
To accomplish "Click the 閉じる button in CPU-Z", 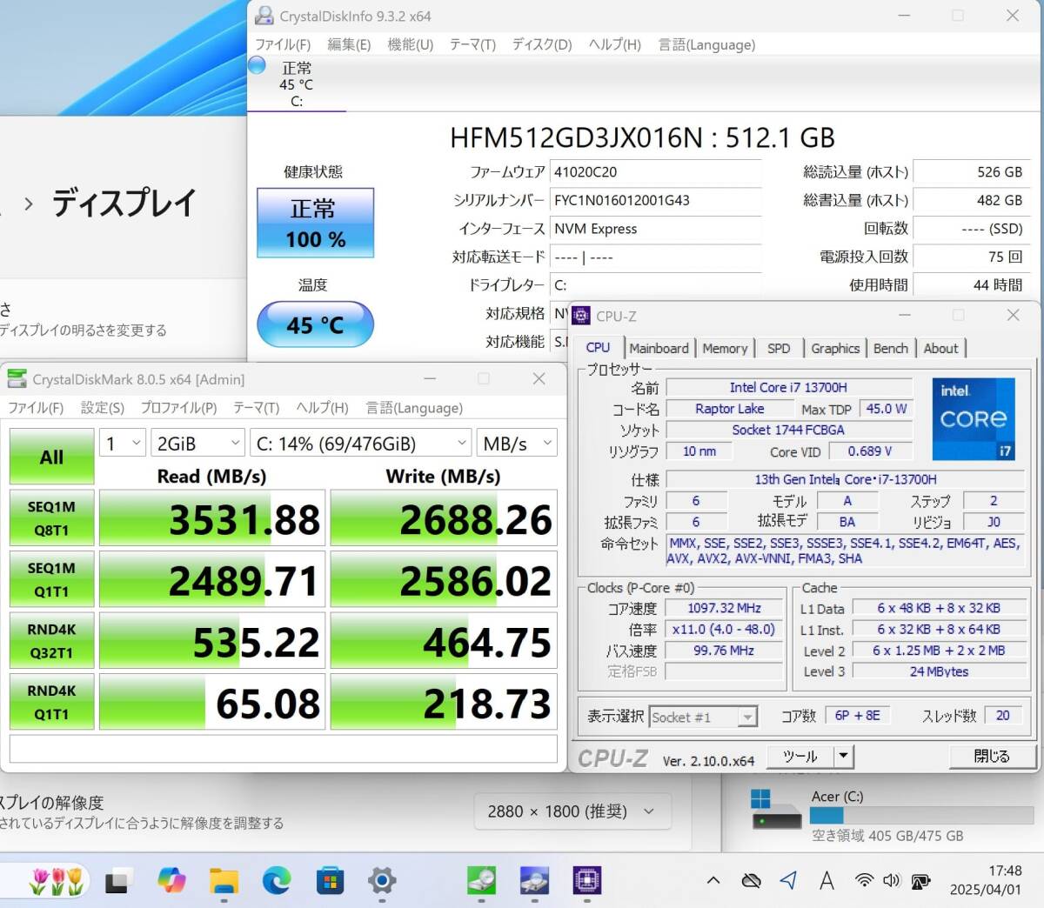I will click(x=991, y=757).
